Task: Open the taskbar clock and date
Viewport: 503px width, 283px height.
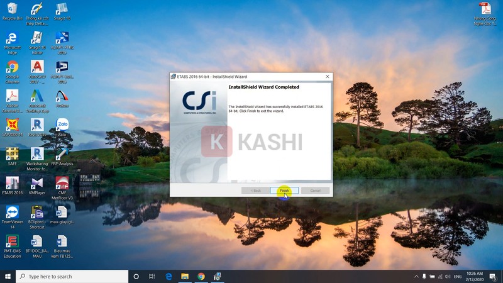Action: point(476,276)
